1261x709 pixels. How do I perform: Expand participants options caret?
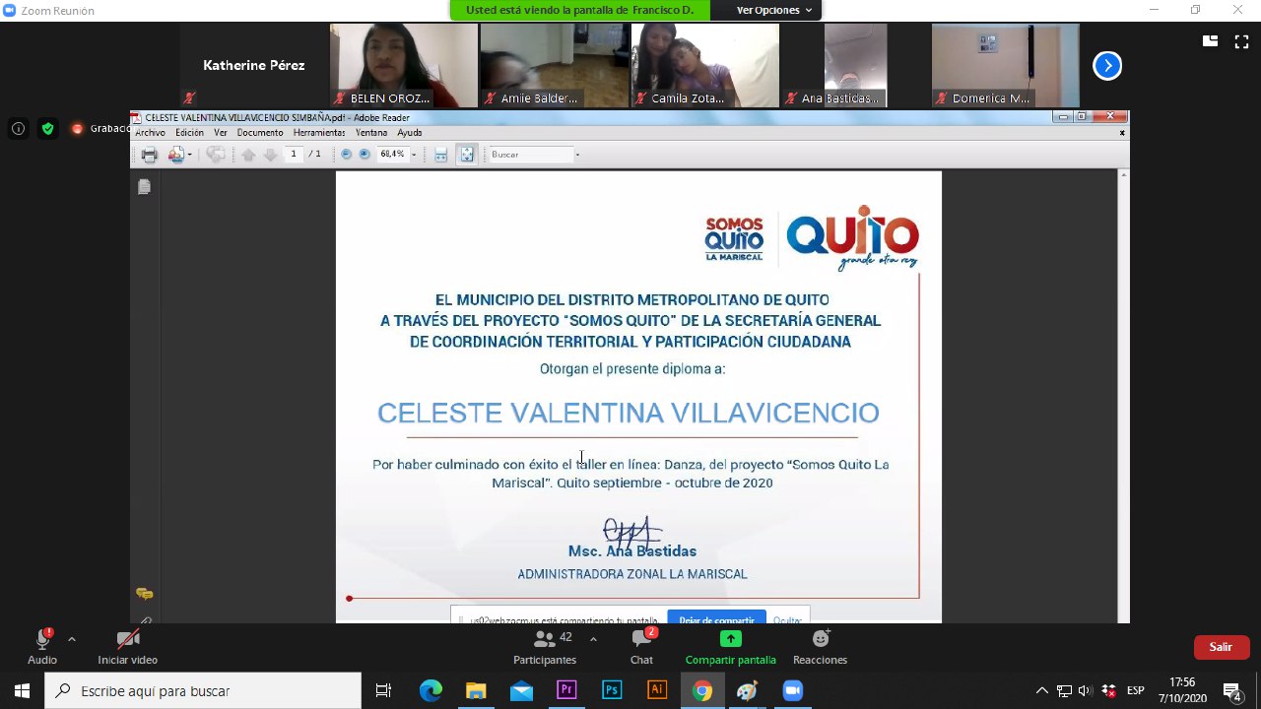[593, 639]
